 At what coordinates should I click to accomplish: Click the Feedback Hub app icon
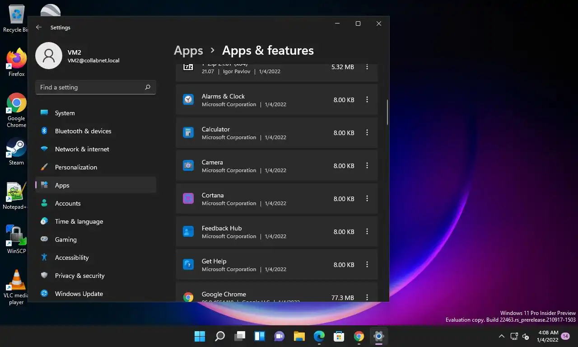coord(188,231)
